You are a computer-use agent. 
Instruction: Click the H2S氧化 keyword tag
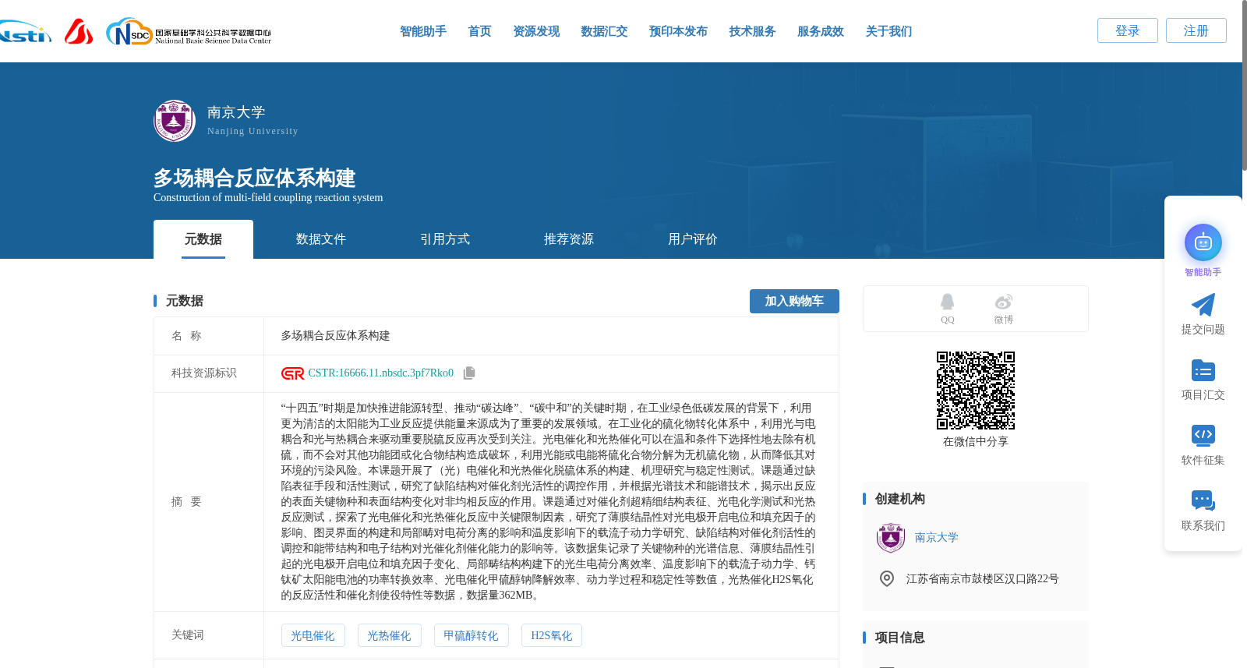551,635
